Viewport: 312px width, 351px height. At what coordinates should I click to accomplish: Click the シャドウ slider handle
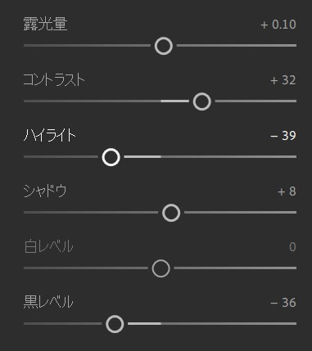171,213
